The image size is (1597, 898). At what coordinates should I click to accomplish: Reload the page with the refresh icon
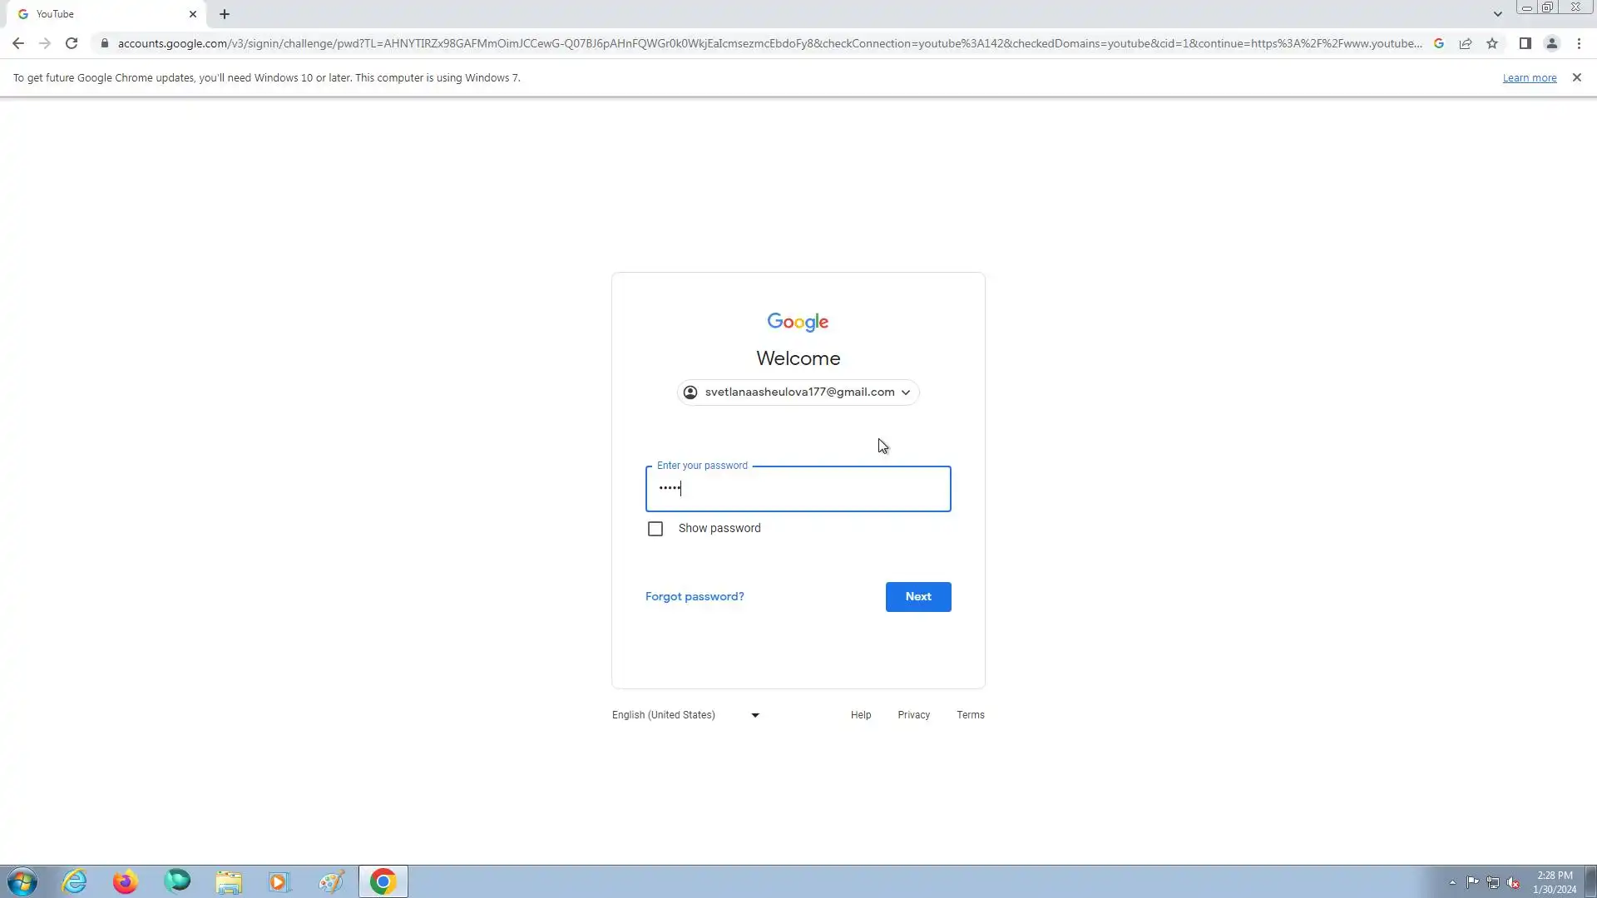72,43
